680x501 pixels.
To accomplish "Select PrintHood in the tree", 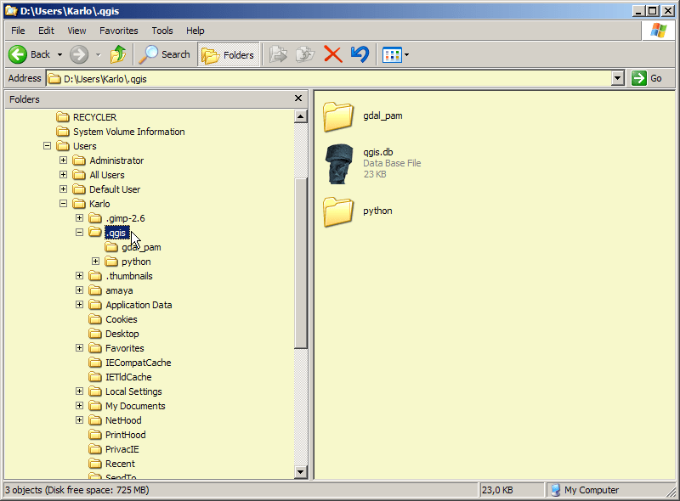I will coord(125,435).
